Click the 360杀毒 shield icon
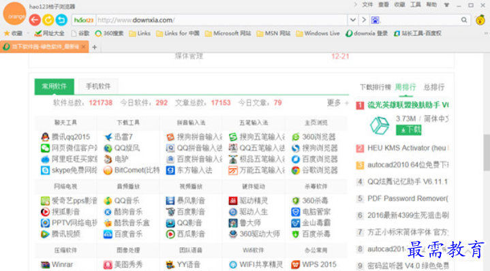 (296, 200)
